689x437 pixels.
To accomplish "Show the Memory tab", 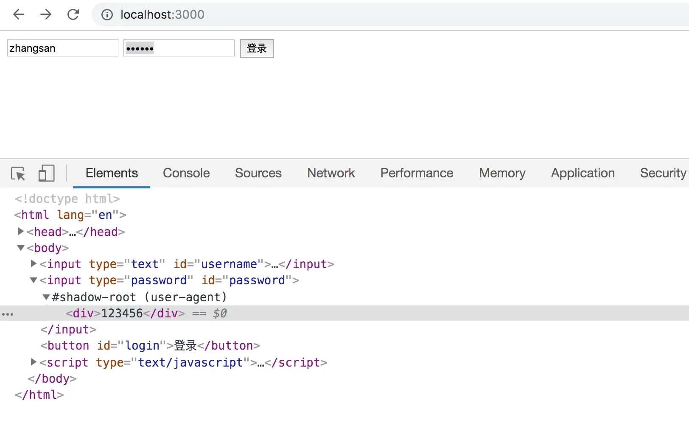I will 502,173.
